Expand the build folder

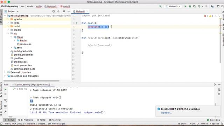coord(8,26)
